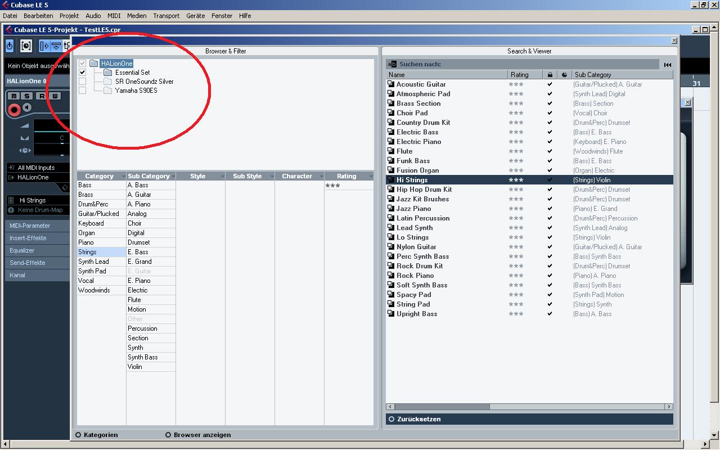Image resolution: width=720 pixels, height=450 pixels.
Task: Expand the Insert-Effekte inspector section
Action: coord(38,238)
